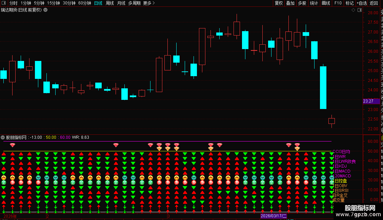Switch to the 分时 chart view

(14, 3)
